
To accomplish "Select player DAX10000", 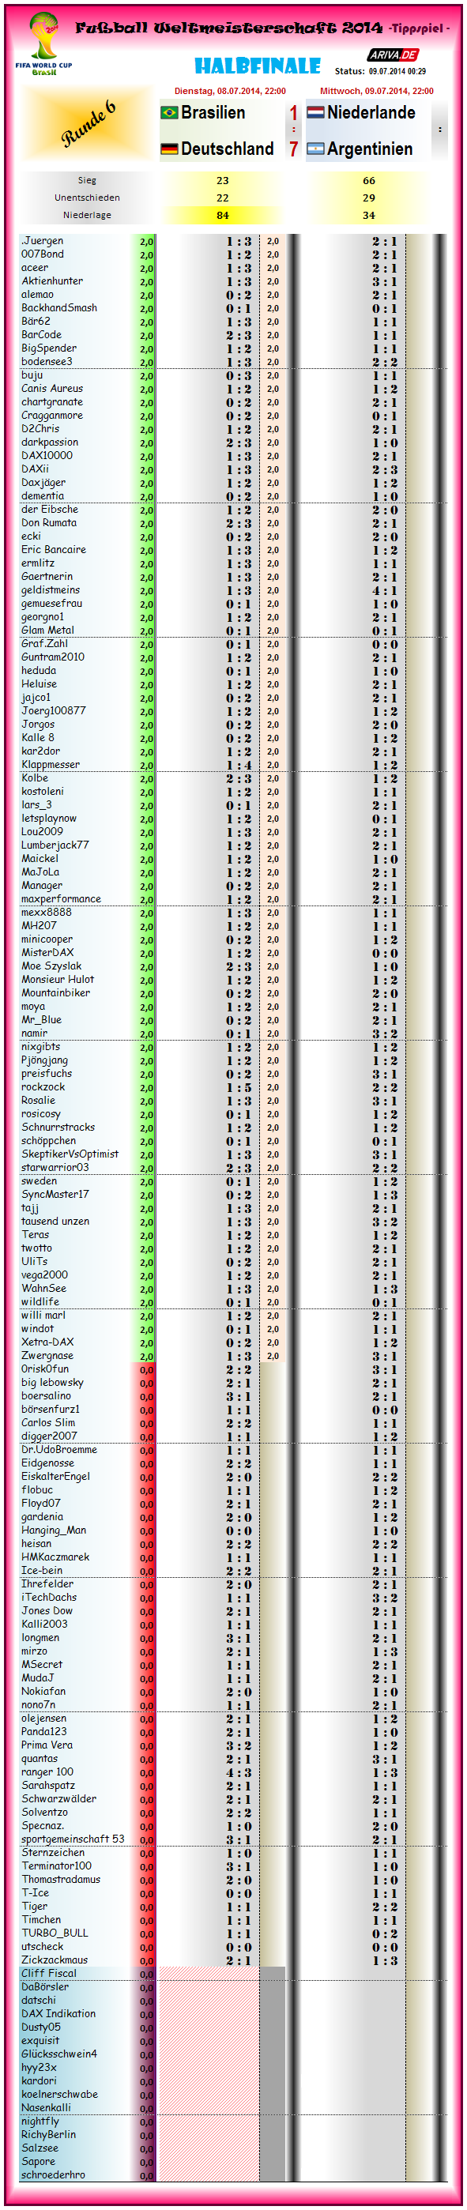I will (47, 456).
